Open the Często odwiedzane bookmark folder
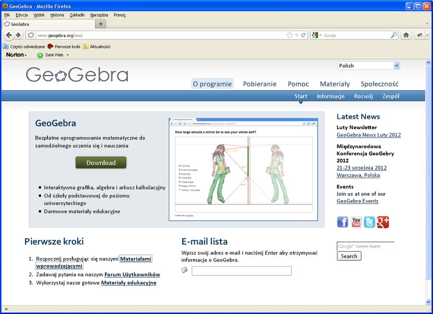433x314 pixels. [24, 47]
